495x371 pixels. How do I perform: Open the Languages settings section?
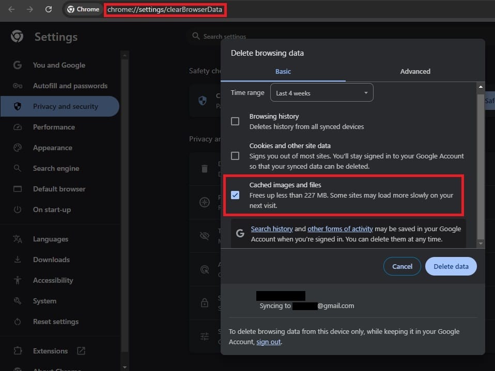click(x=60, y=239)
